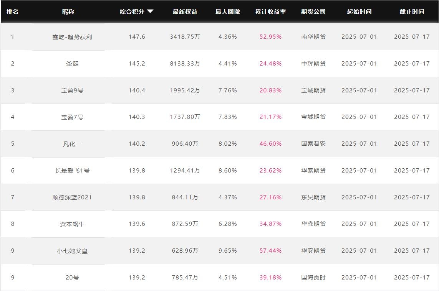439x291 pixels.
Task: Select futures company 华泰期货
Action: [x=313, y=171]
